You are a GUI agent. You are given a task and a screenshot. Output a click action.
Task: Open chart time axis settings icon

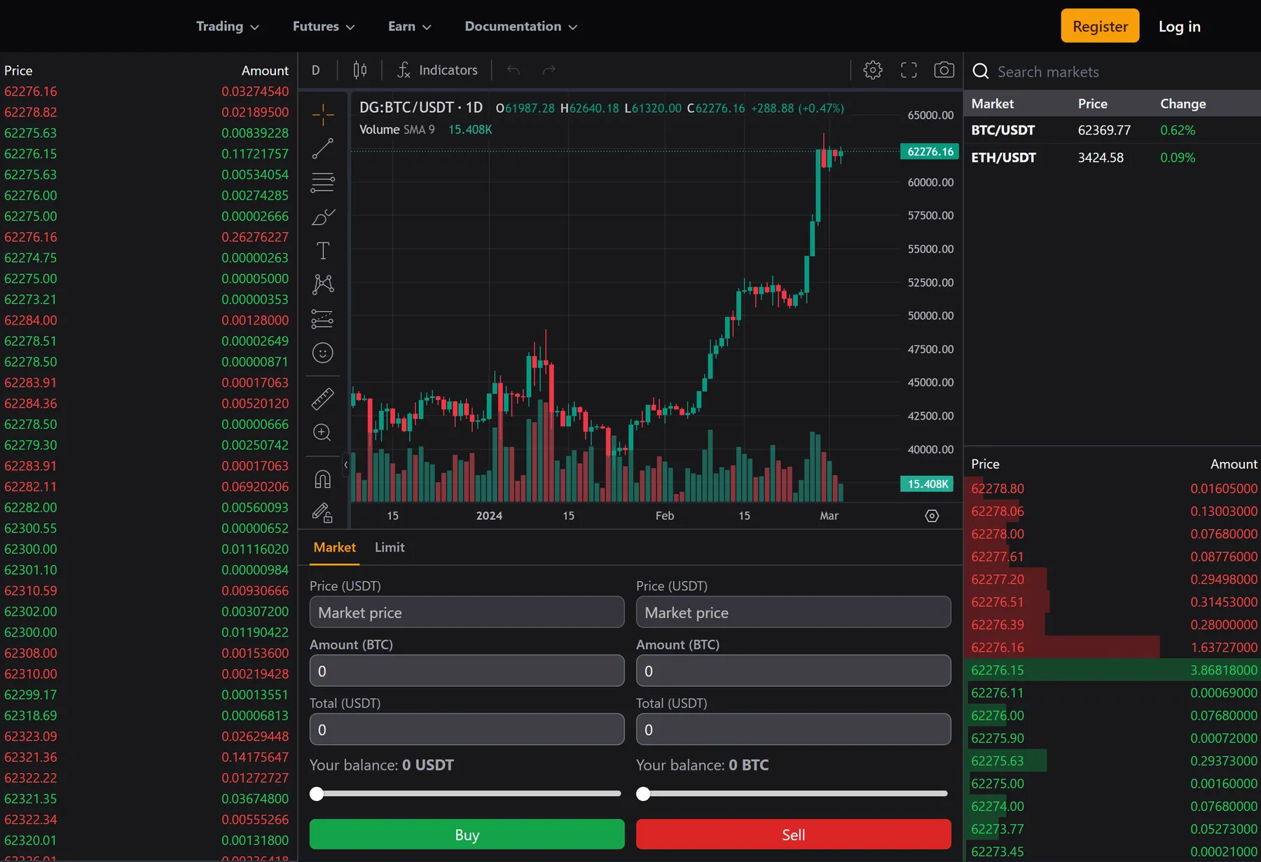coord(932,516)
